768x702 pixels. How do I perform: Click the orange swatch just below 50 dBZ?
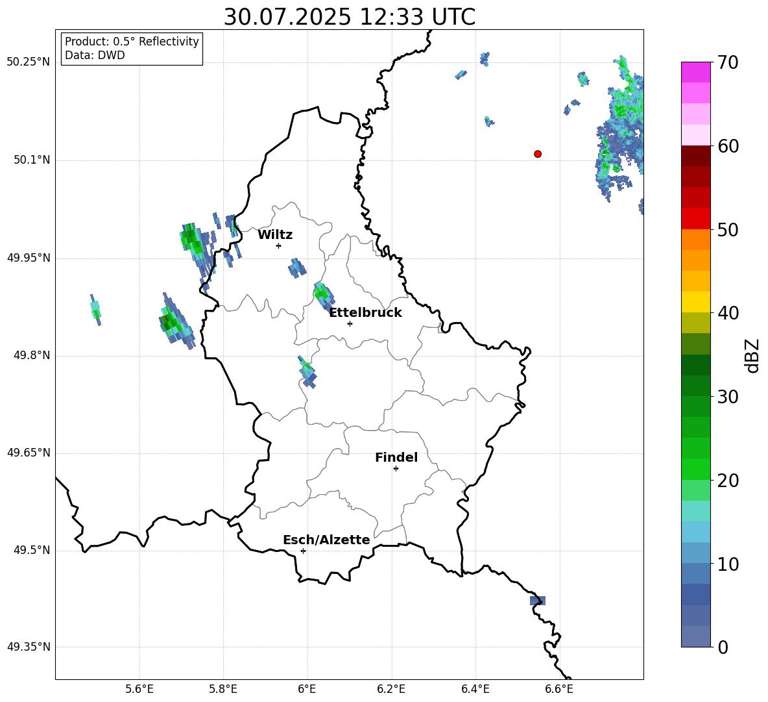coord(695,240)
